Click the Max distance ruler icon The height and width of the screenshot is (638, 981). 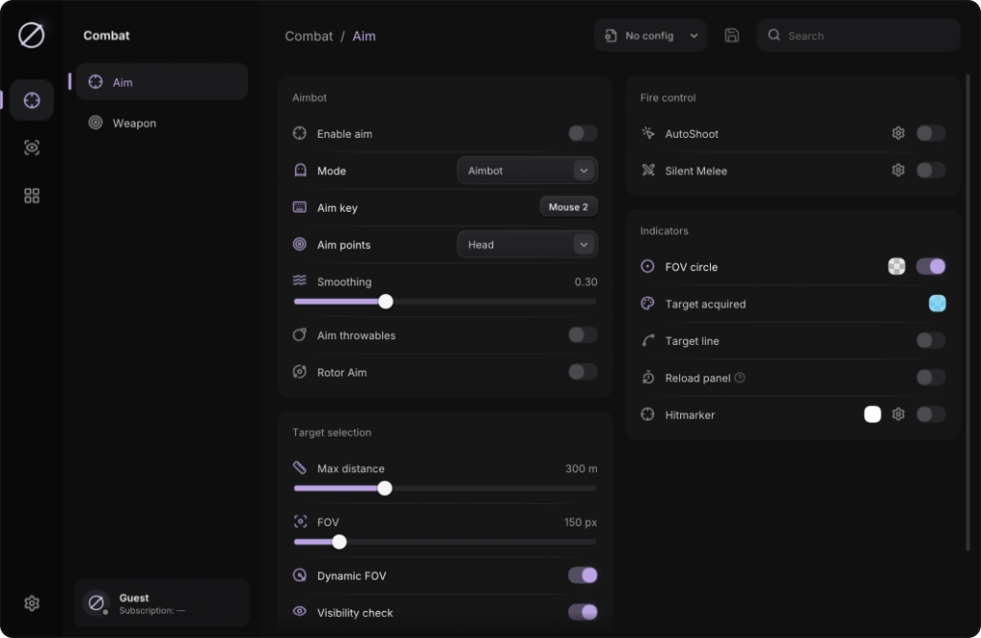click(x=300, y=467)
